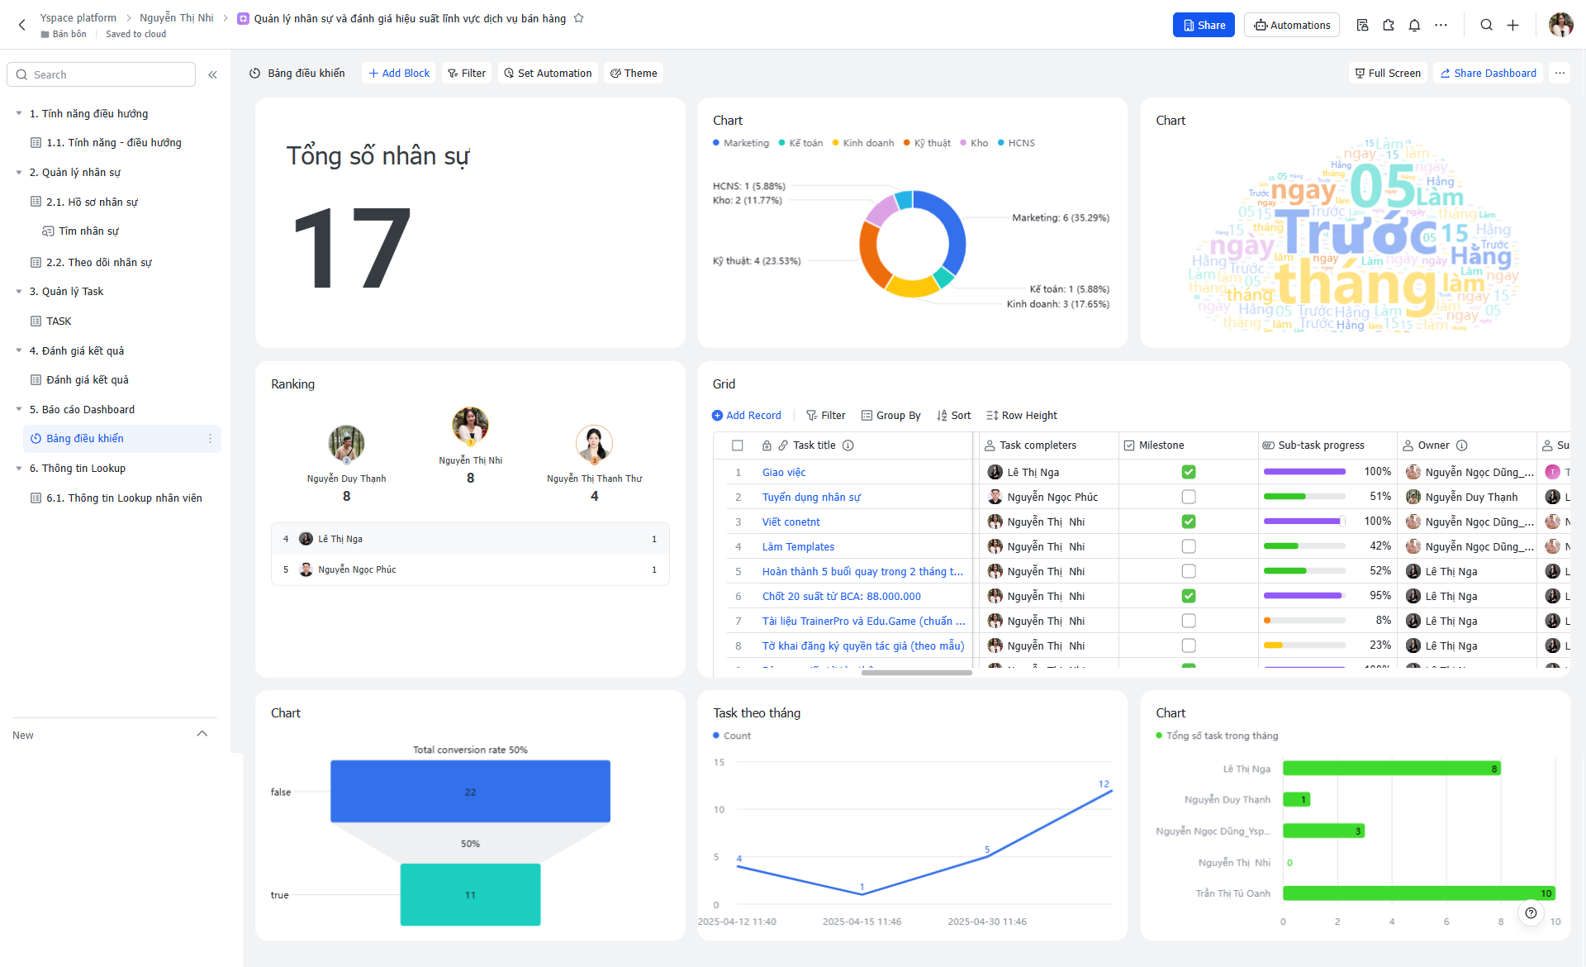Open the header more options ellipsis
This screenshot has height=967, width=1586.
tap(1441, 25)
